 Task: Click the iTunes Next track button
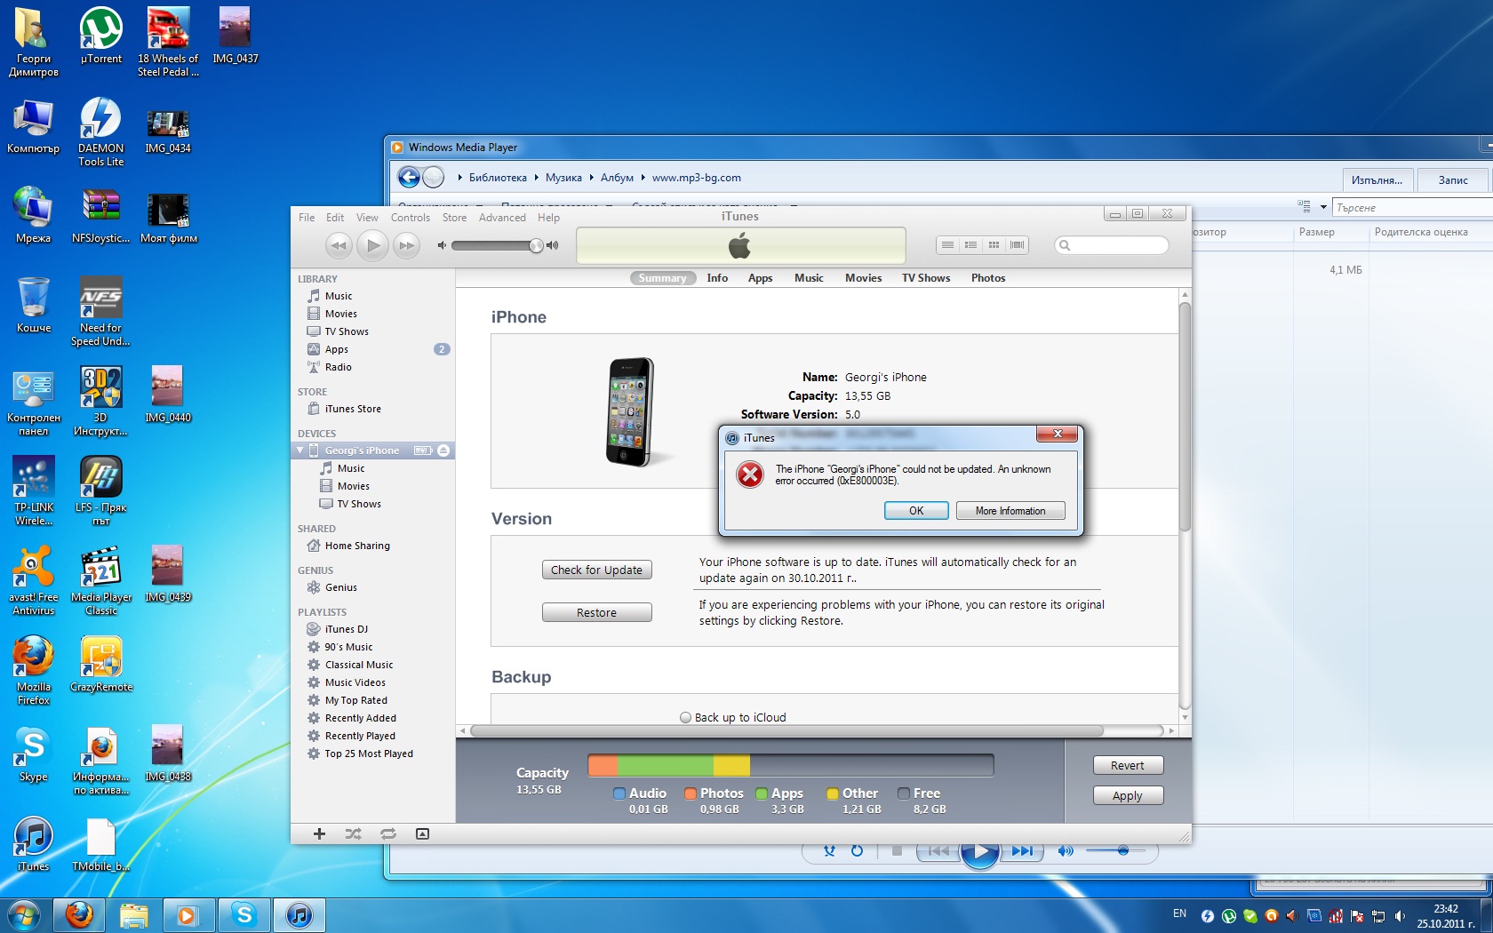[x=406, y=245]
